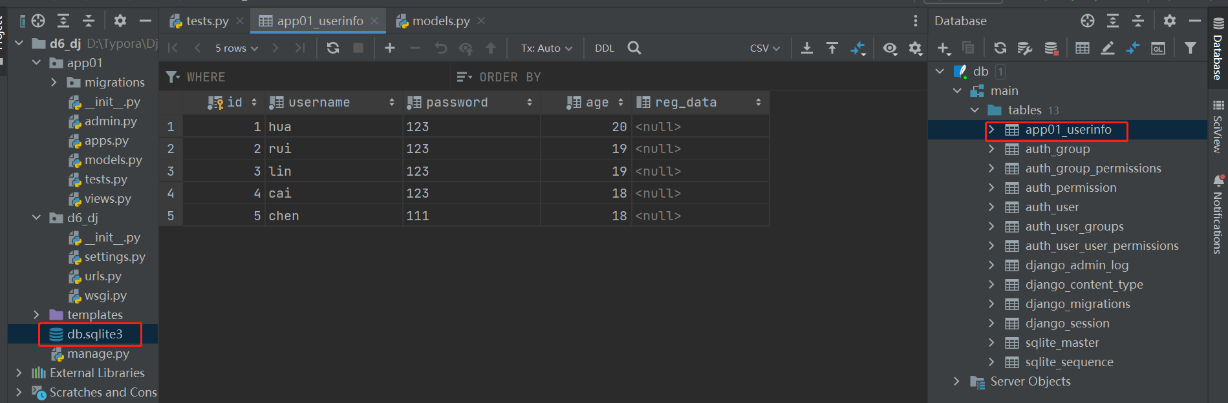Click the Reload Page refresh icon
Image resolution: width=1228 pixels, height=403 pixels.
(x=333, y=48)
